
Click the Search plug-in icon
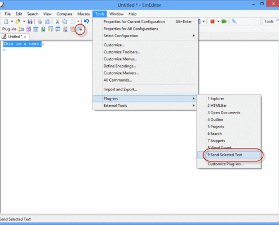point(58,29)
